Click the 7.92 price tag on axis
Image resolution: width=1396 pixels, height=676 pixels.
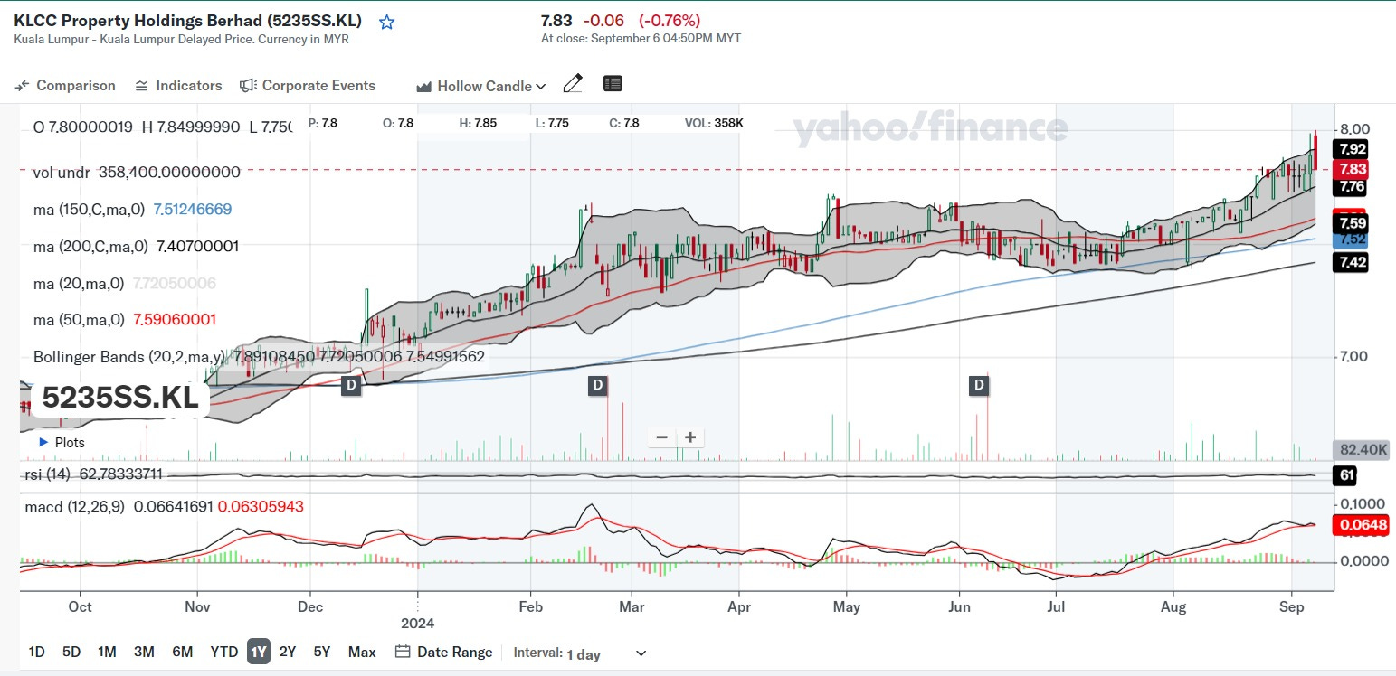coord(1353,149)
